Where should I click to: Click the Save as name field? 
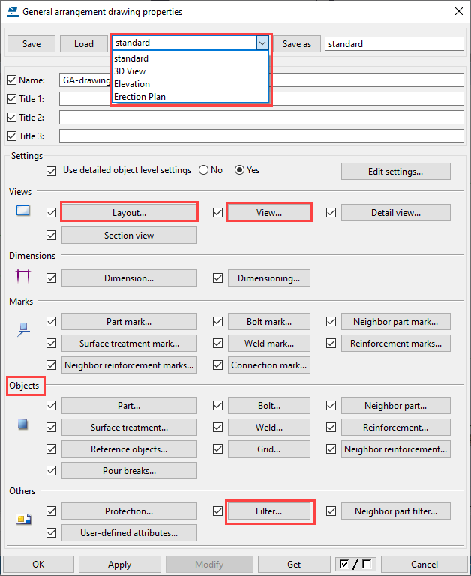pyautogui.click(x=394, y=44)
